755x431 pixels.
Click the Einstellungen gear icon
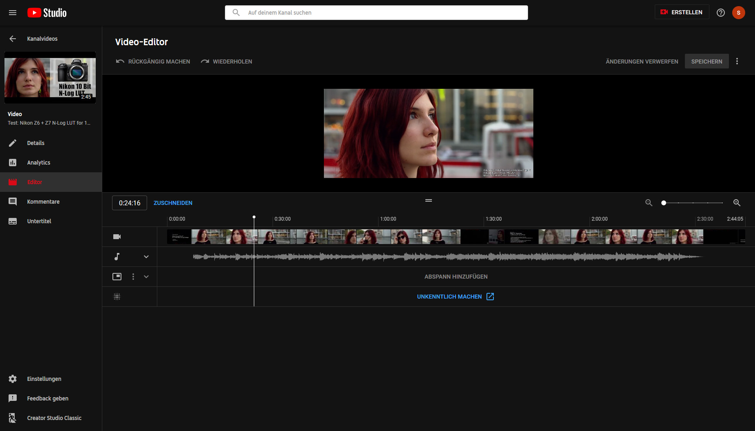click(13, 379)
